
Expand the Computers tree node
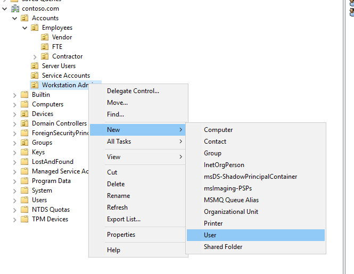pyautogui.click(x=15, y=105)
